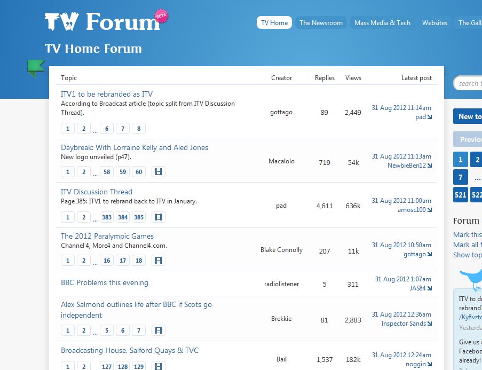Go to forum page 521 in sidebar
This screenshot has width=482, height=370.
point(461,195)
